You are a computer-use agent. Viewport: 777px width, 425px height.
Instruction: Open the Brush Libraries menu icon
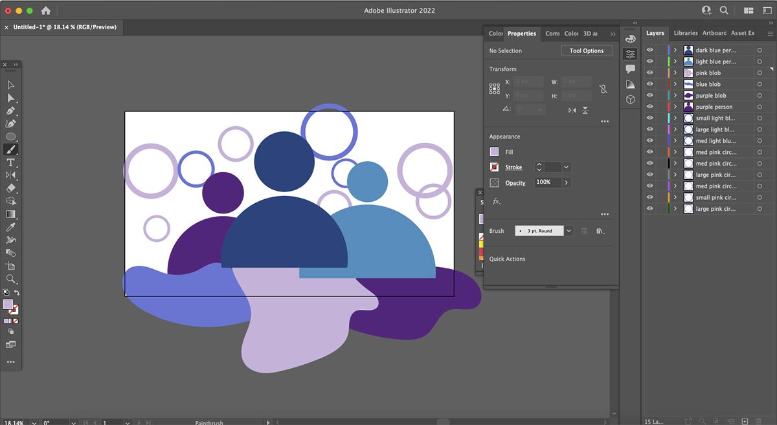600,231
